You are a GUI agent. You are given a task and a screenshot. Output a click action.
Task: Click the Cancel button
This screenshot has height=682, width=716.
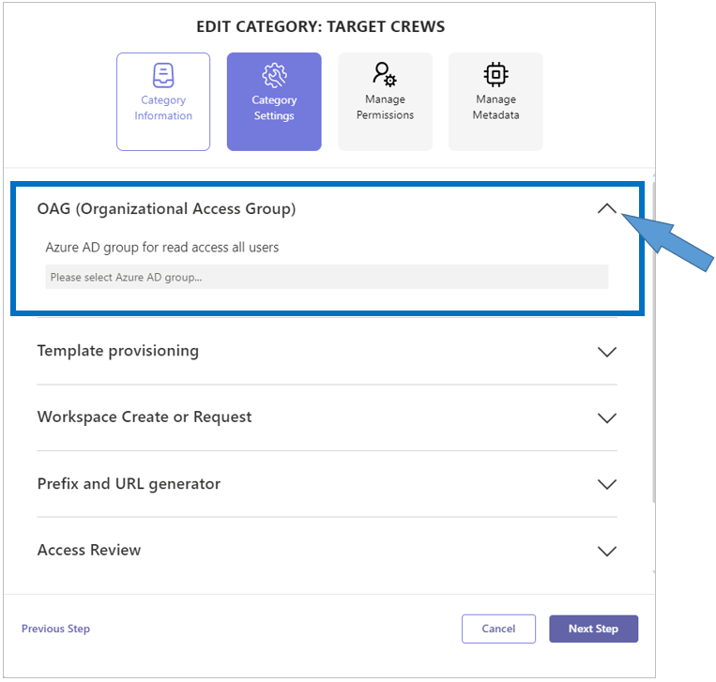coord(498,629)
